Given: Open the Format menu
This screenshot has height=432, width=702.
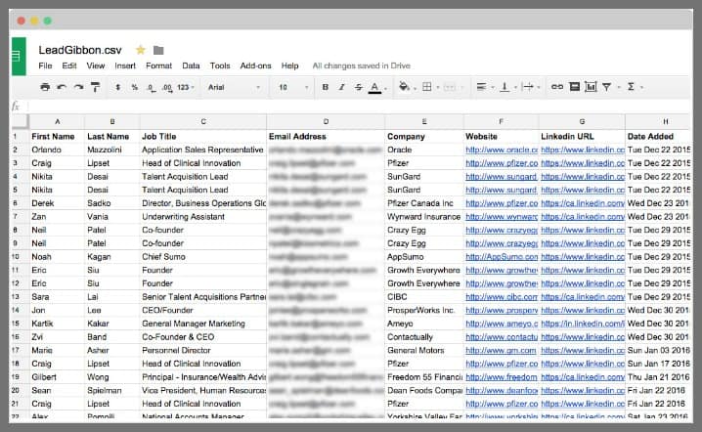Looking at the screenshot, I should pos(158,65).
